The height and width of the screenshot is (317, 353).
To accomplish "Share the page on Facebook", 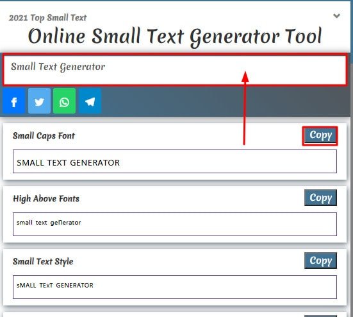I will [x=13, y=101].
